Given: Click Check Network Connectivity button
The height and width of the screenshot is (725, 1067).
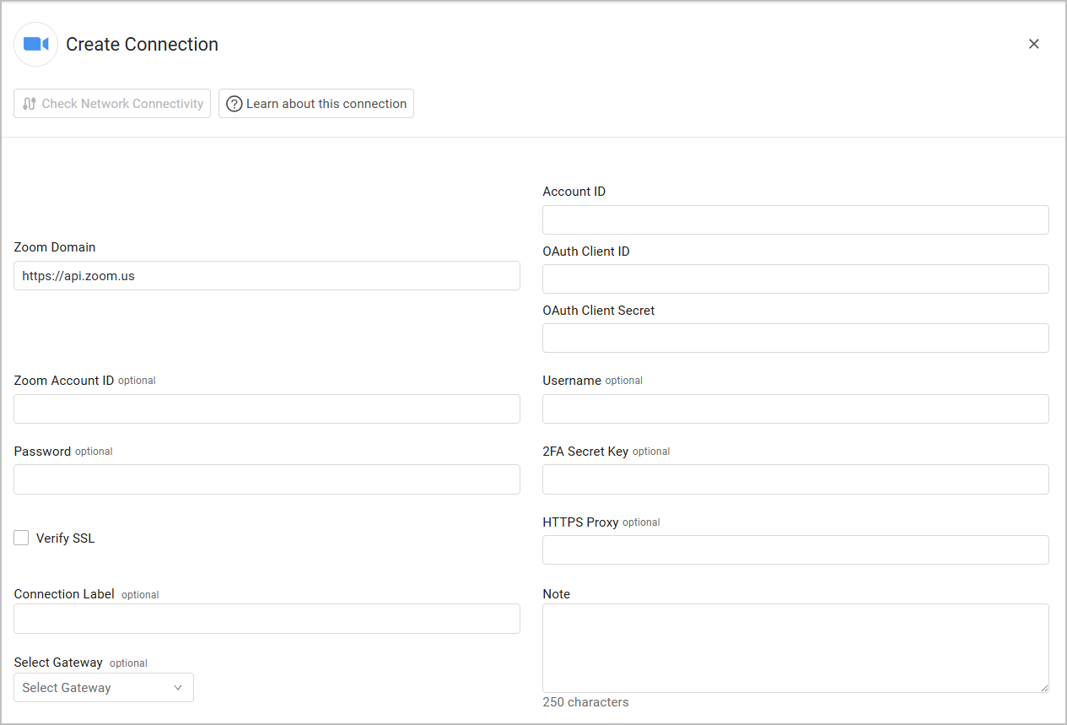Looking at the screenshot, I should point(112,104).
